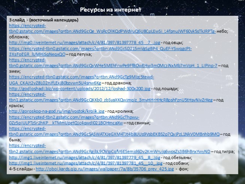Open the image link for год змеи
This screenshot has width=245, height=184.
[113, 66]
